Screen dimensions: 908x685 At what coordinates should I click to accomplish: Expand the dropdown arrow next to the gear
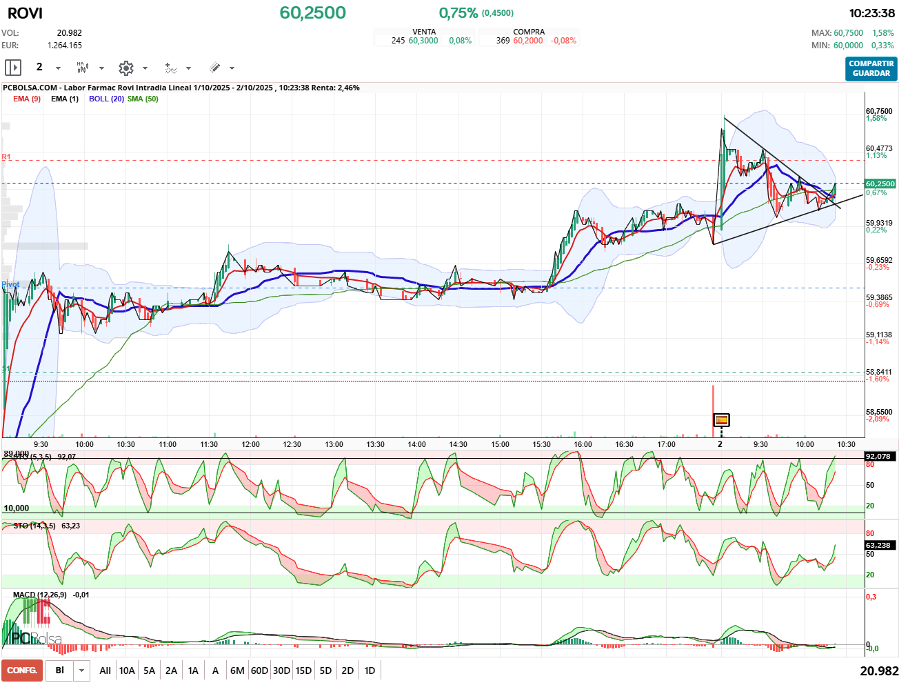[x=145, y=68]
